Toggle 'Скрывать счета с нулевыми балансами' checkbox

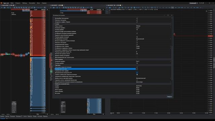tap(137, 80)
